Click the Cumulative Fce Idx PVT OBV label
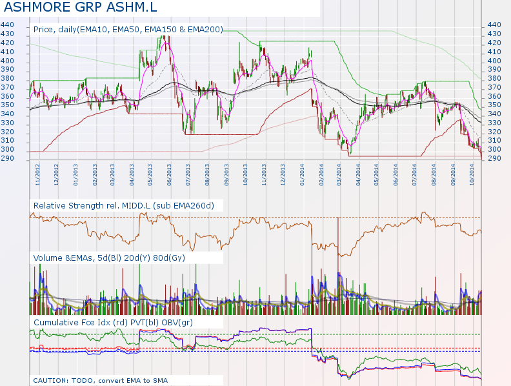 113,323
